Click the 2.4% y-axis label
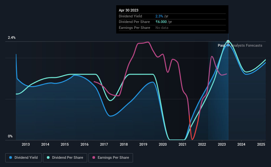271x167 pixels. [x=12, y=37]
